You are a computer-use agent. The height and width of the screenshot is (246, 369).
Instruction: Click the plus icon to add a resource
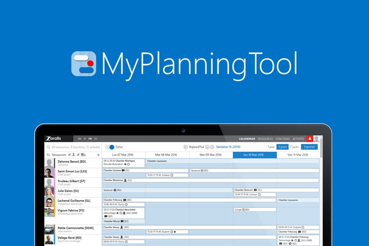[x=98, y=154]
